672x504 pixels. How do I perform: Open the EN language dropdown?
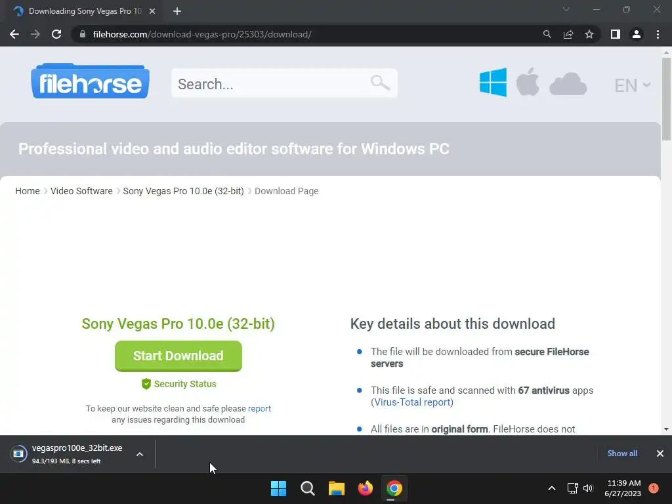click(x=632, y=85)
